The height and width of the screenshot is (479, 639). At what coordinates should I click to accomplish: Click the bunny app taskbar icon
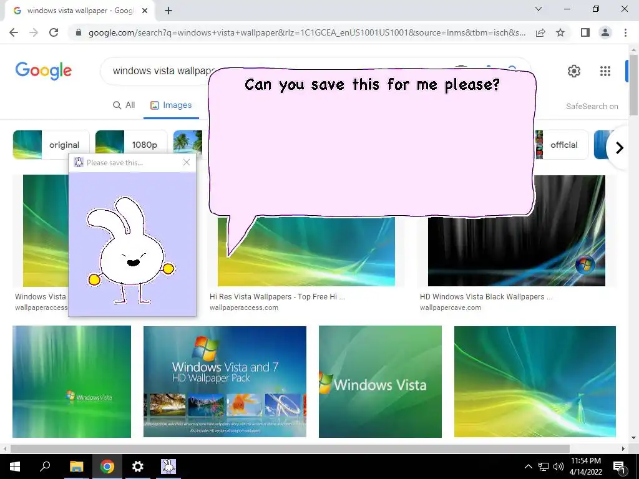click(168, 467)
